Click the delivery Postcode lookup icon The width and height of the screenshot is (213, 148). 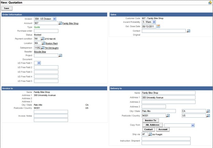[168, 116]
